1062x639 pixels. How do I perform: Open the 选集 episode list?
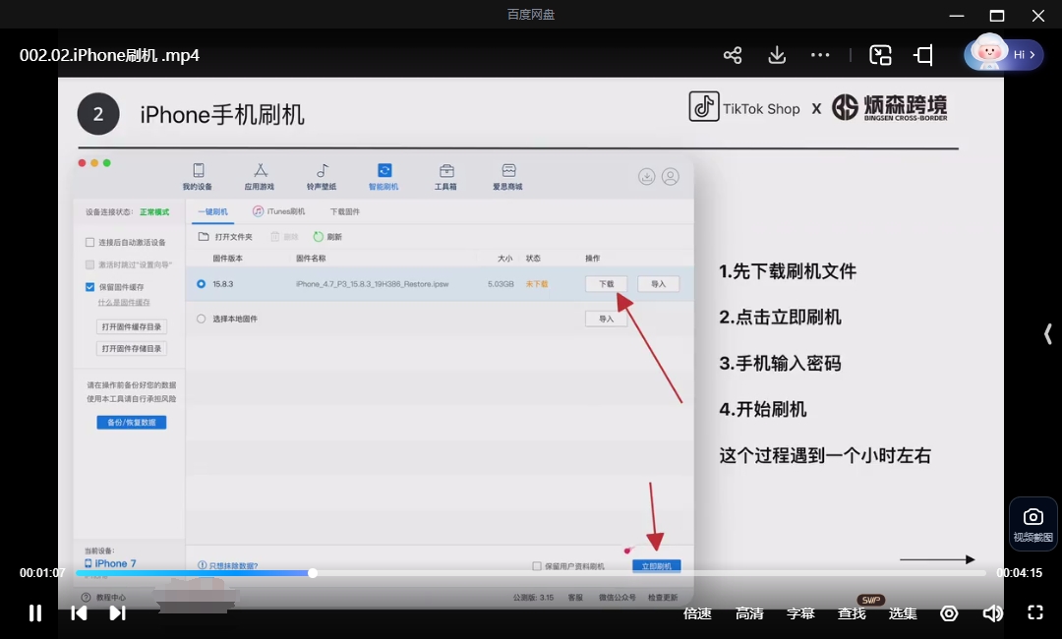tap(902, 613)
